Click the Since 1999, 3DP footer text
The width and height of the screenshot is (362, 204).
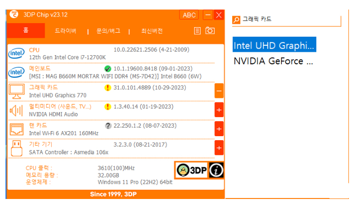tap(113, 194)
